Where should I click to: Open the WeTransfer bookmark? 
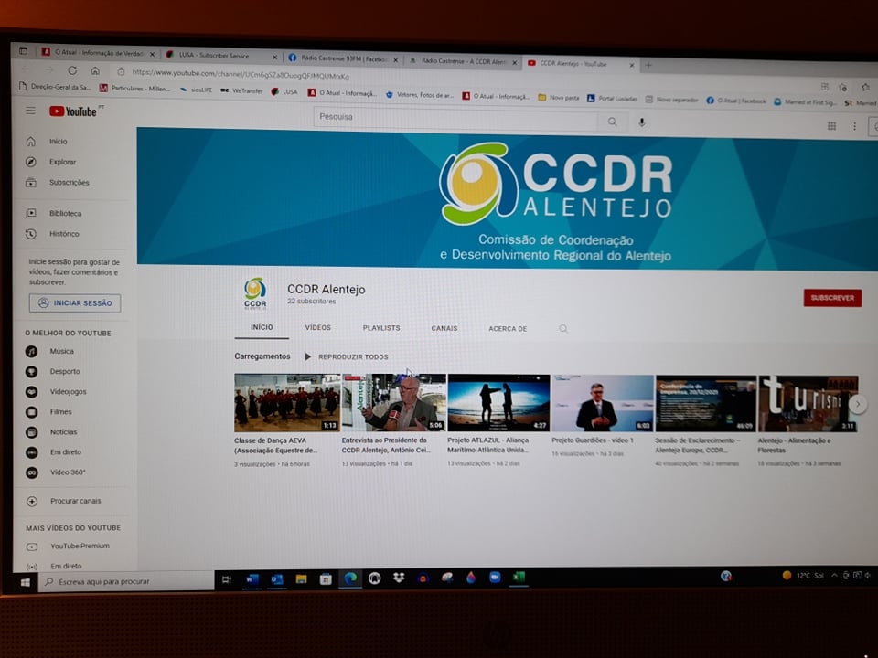pyautogui.click(x=241, y=90)
